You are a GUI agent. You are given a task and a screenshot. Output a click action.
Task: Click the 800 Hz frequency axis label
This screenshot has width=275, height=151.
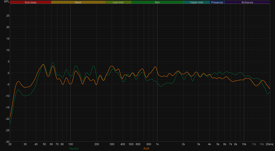click(149, 144)
